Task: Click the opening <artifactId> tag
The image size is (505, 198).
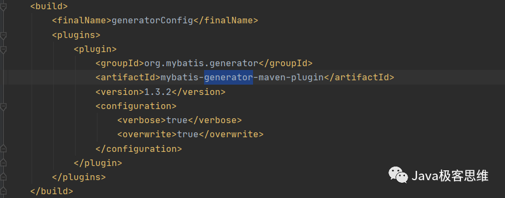Action: (x=128, y=78)
